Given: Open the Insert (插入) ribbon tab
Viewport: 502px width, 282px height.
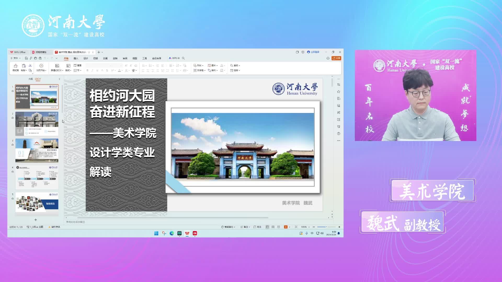Looking at the screenshot, I should click(x=76, y=58).
